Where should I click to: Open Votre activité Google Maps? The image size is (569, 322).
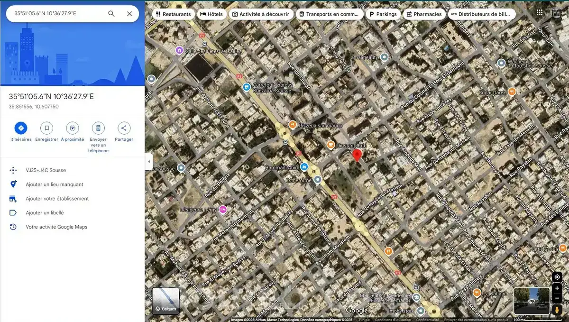coord(56,227)
